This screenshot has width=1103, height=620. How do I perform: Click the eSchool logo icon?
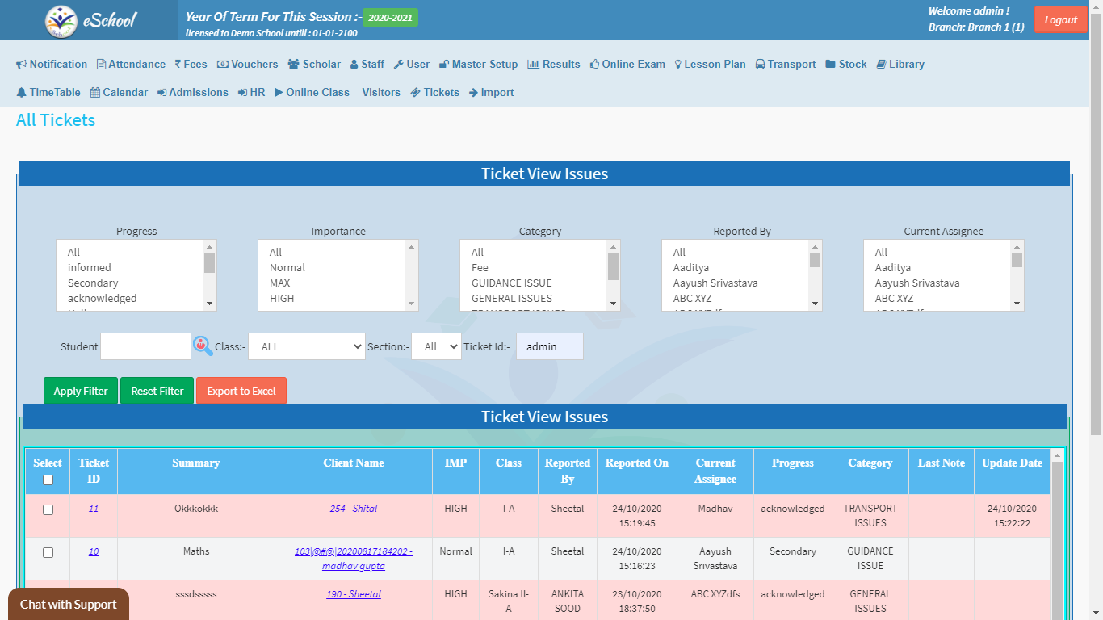pyautogui.click(x=61, y=21)
